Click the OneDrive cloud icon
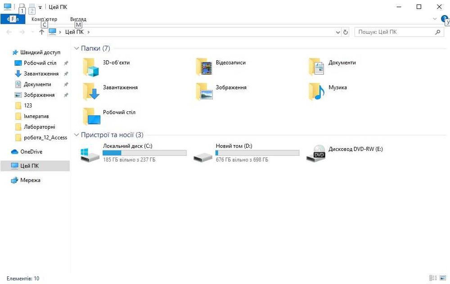 point(14,151)
